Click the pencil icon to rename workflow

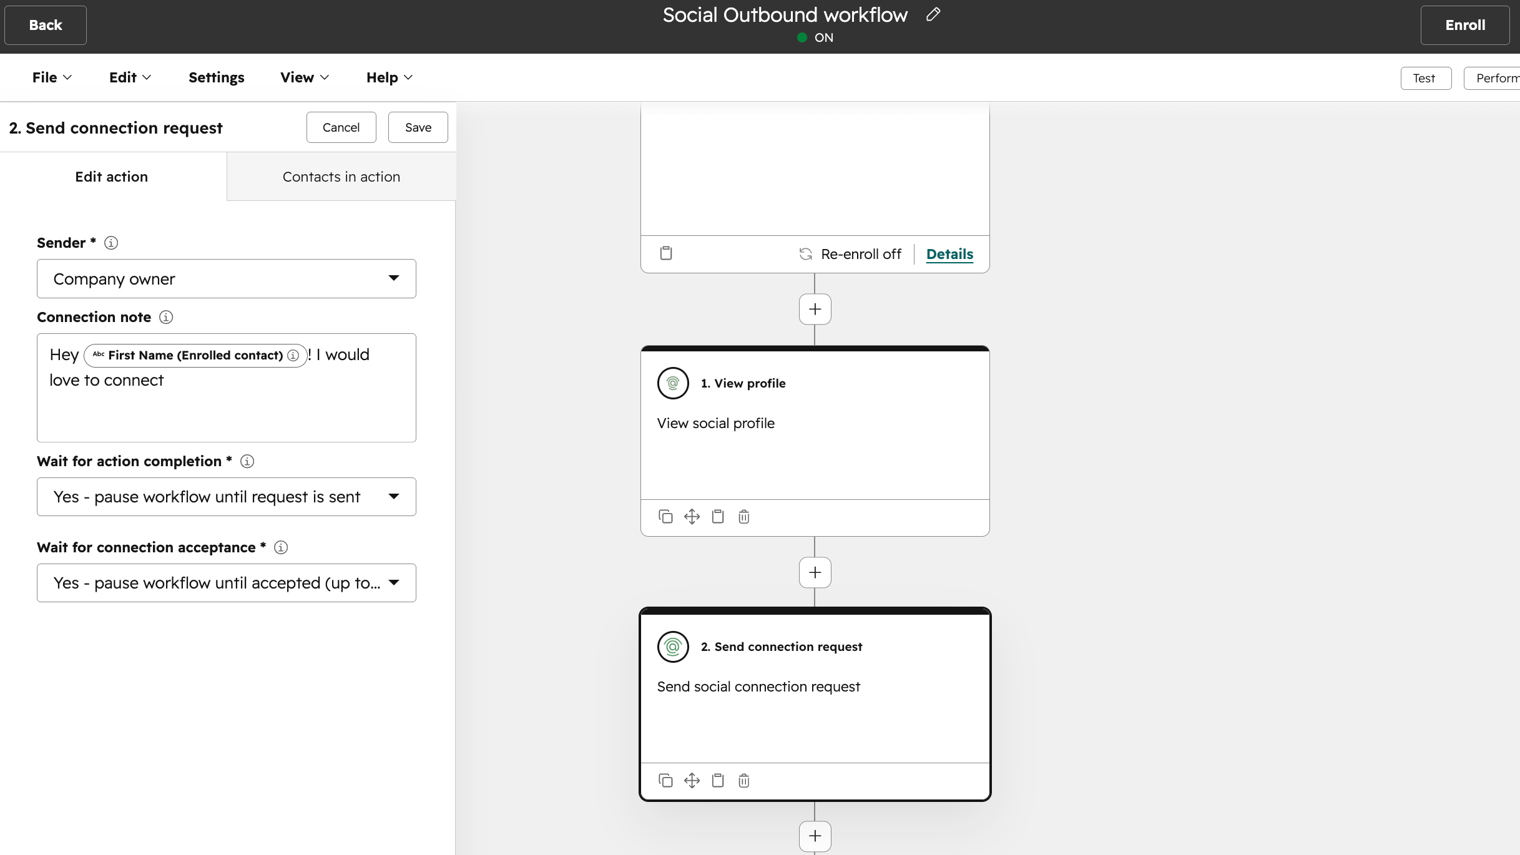[x=933, y=14]
